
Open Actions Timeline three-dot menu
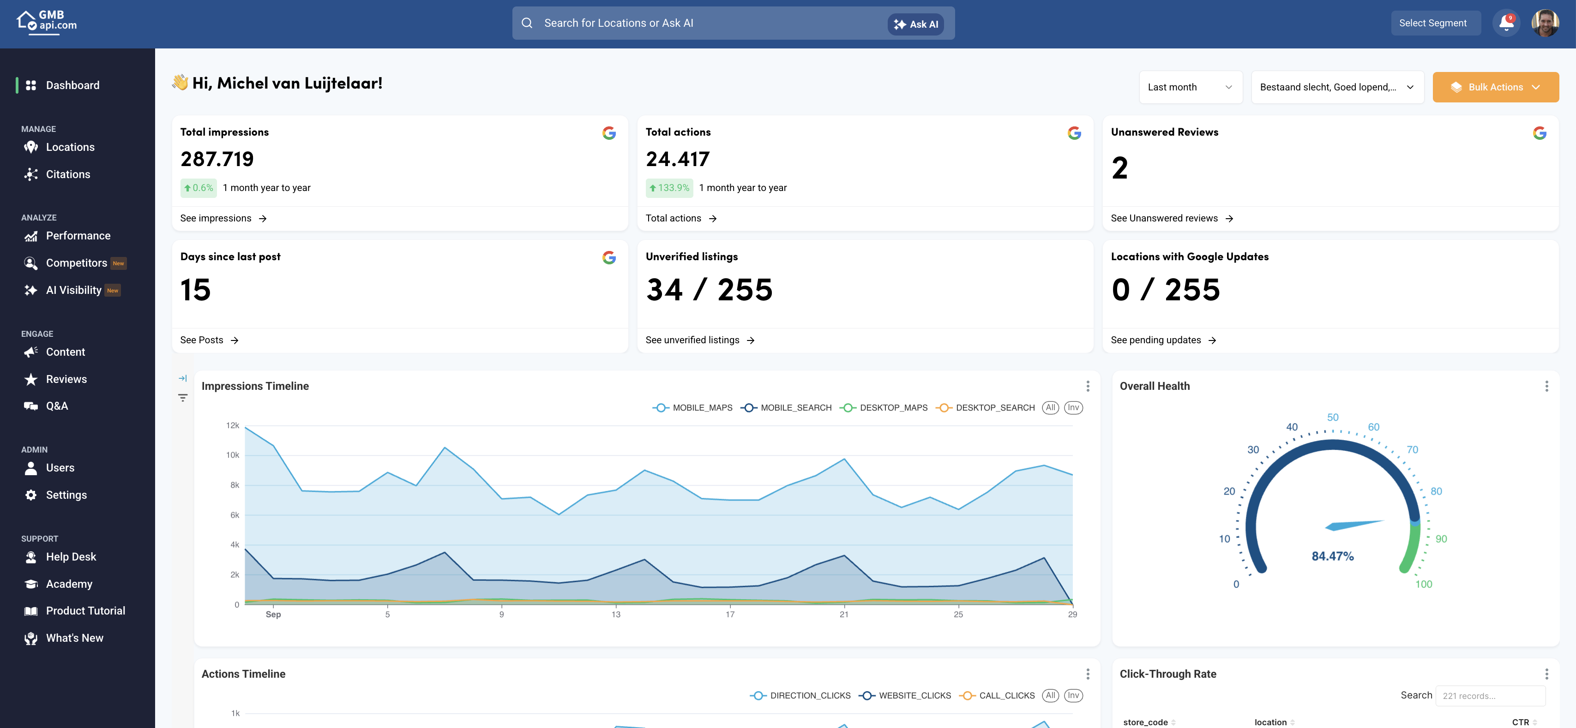pyautogui.click(x=1087, y=674)
